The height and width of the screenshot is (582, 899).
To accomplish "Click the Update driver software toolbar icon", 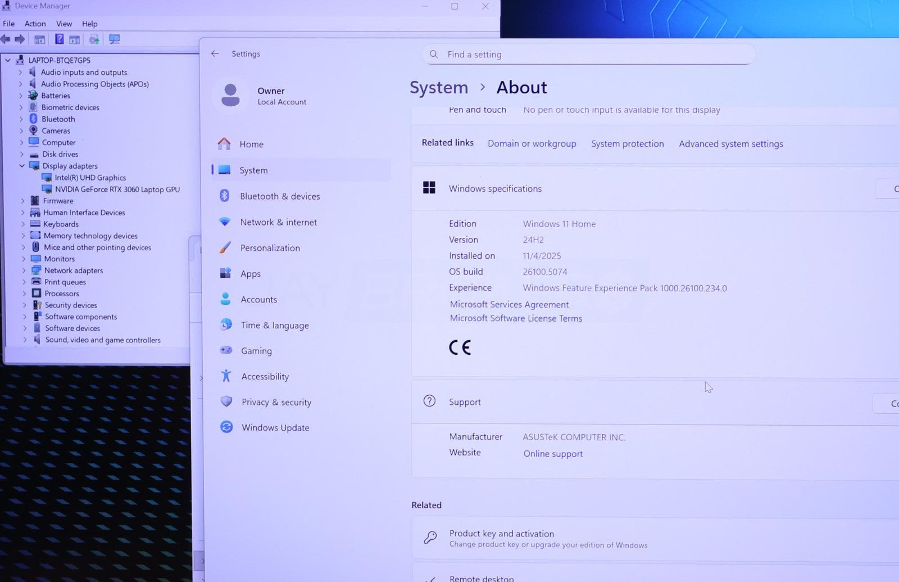I will tap(94, 39).
